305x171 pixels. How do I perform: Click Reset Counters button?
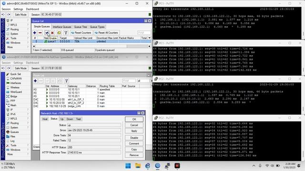[81, 33]
